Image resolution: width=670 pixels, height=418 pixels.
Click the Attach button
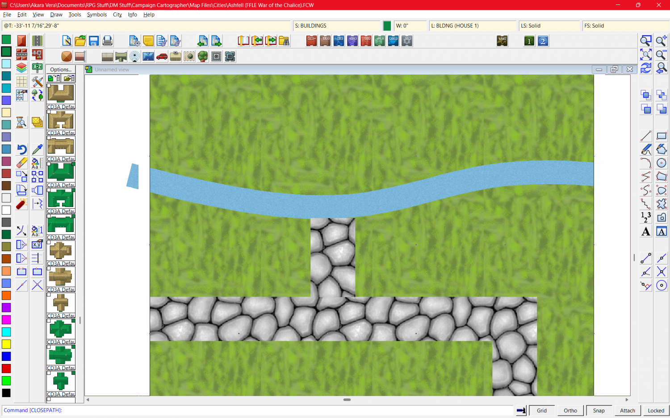tap(627, 410)
